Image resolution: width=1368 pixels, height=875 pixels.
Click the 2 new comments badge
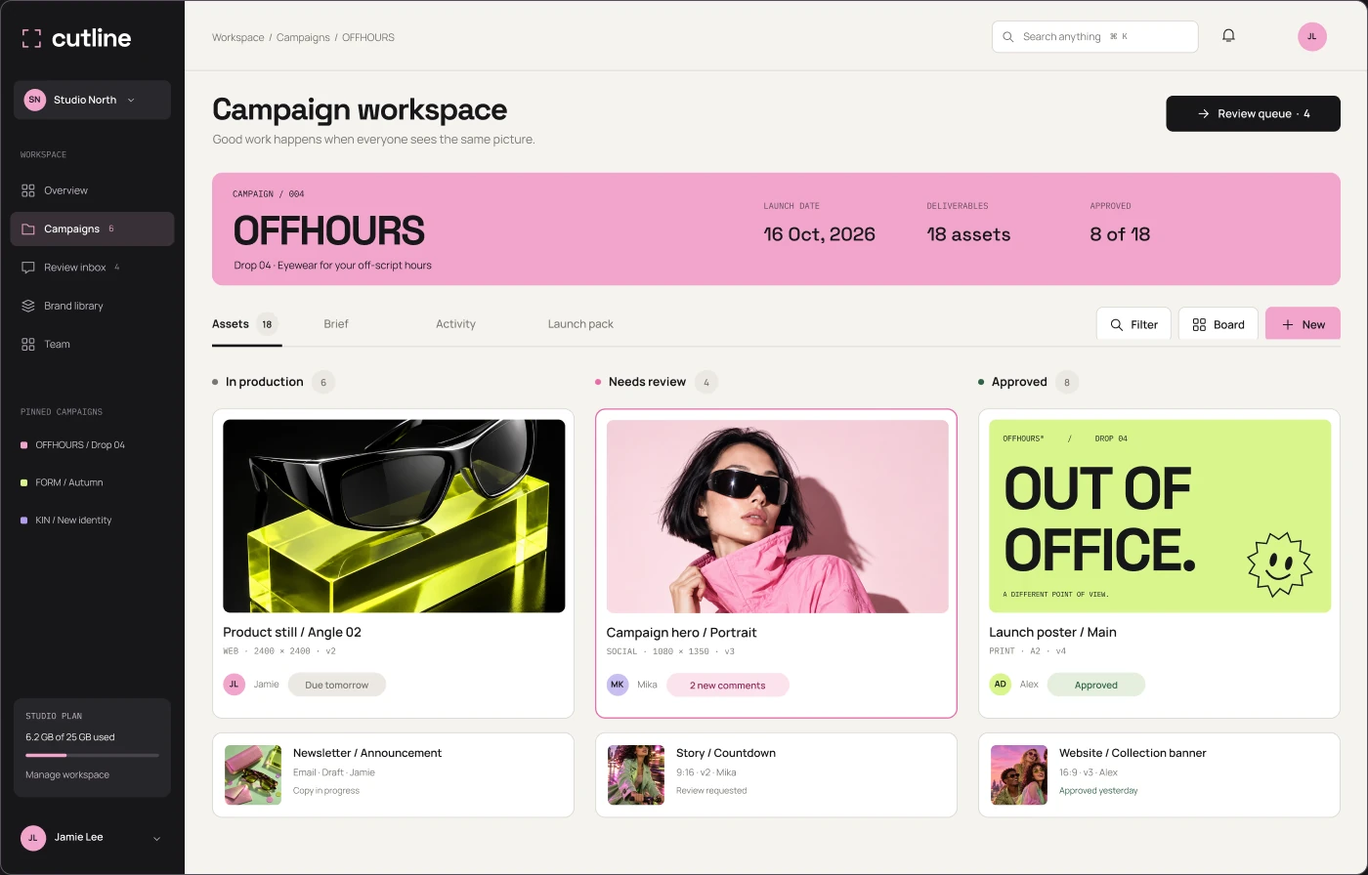coord(728,685)
